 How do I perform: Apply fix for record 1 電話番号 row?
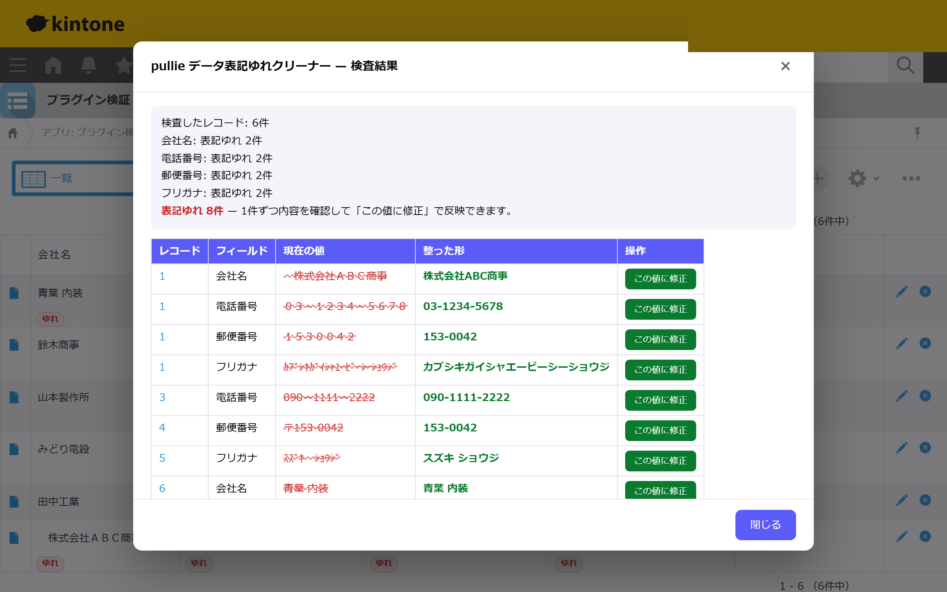tap(660, 309)
